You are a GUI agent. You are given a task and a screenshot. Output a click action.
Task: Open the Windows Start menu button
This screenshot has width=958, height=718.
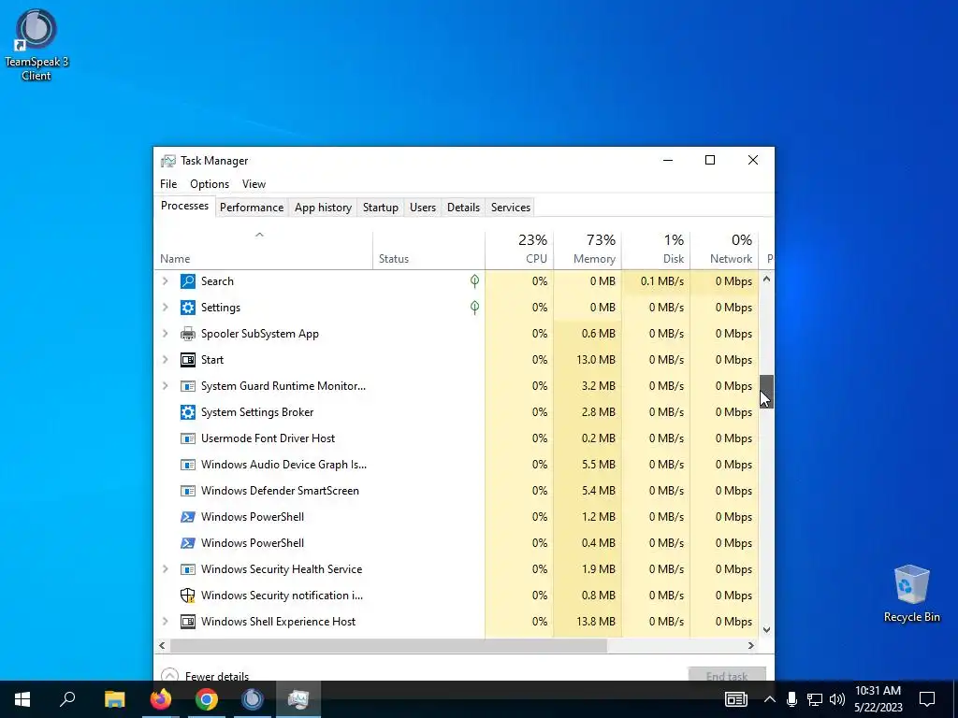(x=22, y=699)
